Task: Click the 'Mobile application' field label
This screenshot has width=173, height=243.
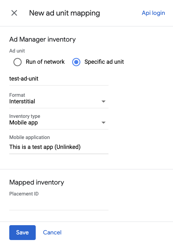Action: 29,137
